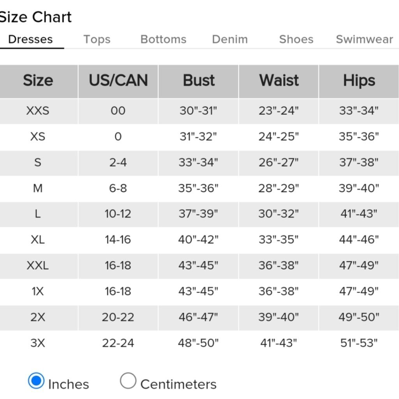Screen dimensions: 399x399
Task: Click the XL row bust measurement 40"-42"
Action: coord(198,240)
